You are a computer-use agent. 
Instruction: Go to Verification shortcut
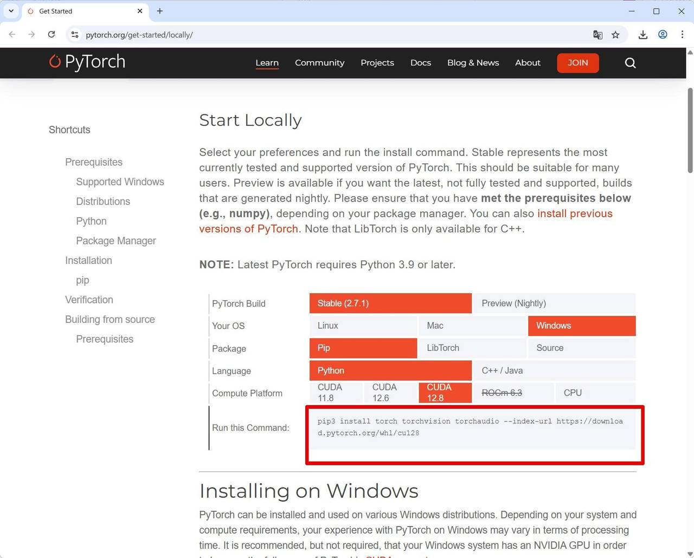point(89,300)
